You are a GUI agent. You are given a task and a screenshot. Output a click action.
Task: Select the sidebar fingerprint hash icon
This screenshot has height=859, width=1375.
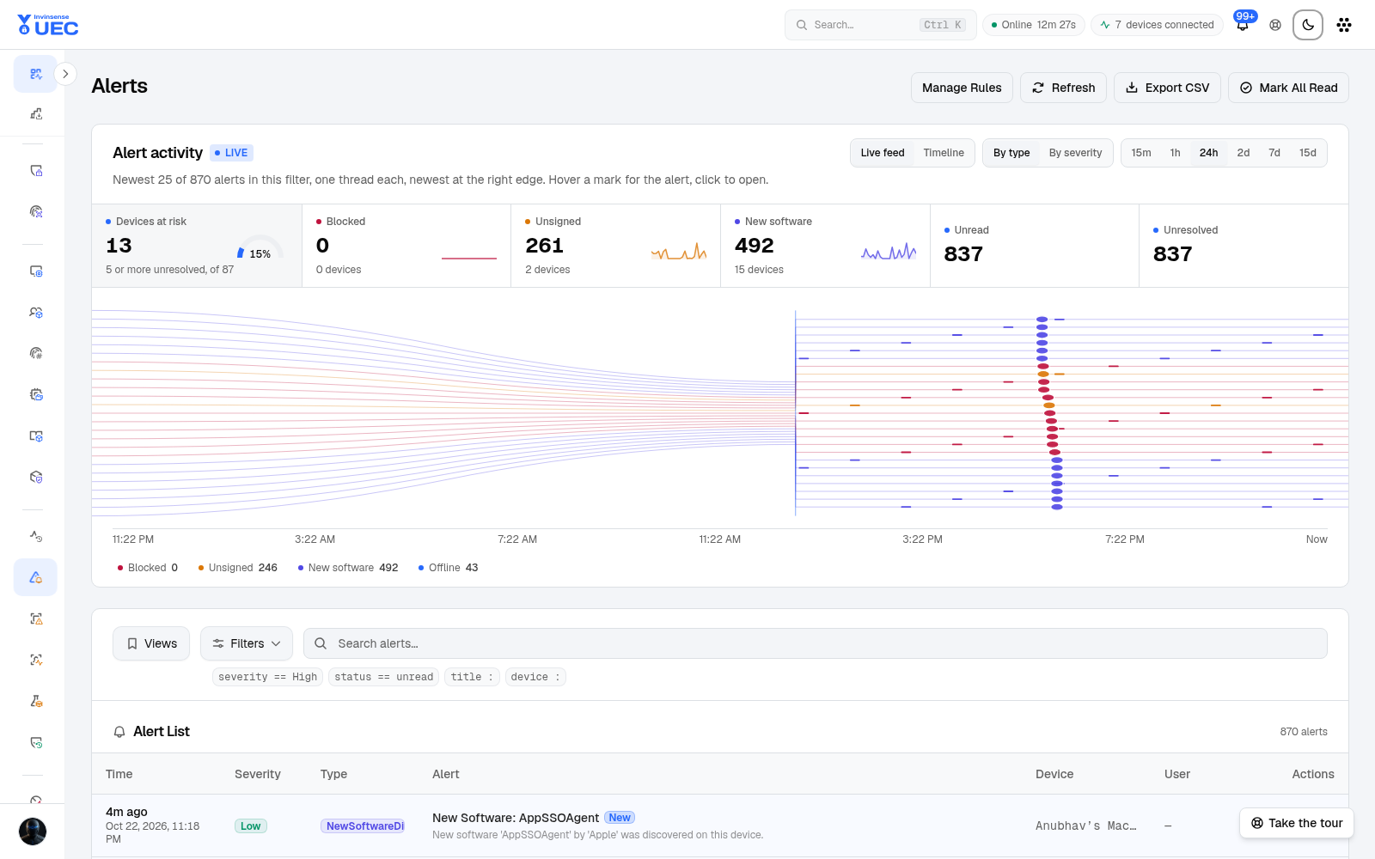pos(36,353)
